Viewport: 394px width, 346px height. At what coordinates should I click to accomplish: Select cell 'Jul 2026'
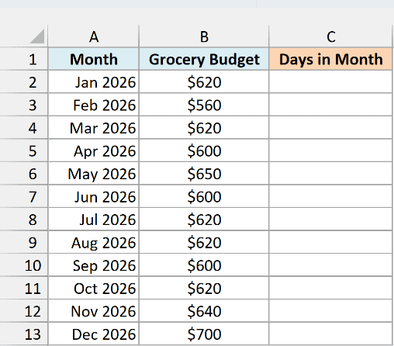tap(94, 219)
